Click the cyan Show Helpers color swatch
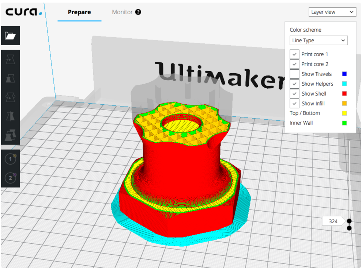Screen dimensions: 362x270 (344, 84)
